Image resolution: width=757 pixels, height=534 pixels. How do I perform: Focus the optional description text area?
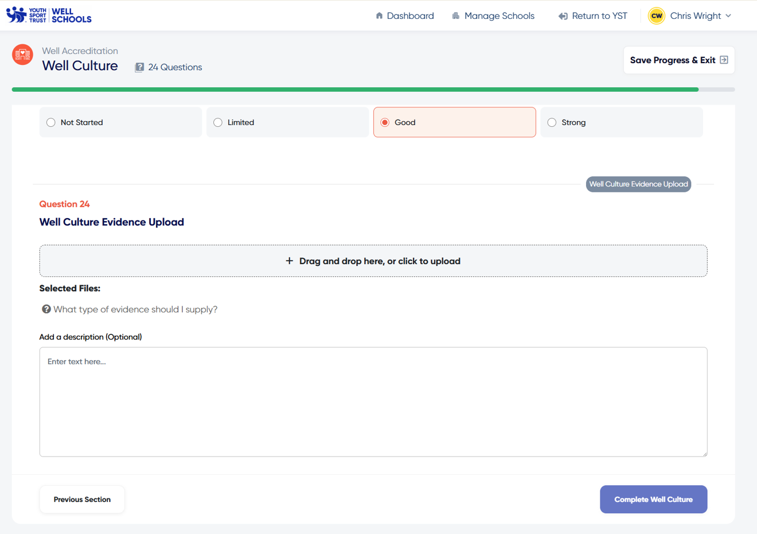coord(373,402)
